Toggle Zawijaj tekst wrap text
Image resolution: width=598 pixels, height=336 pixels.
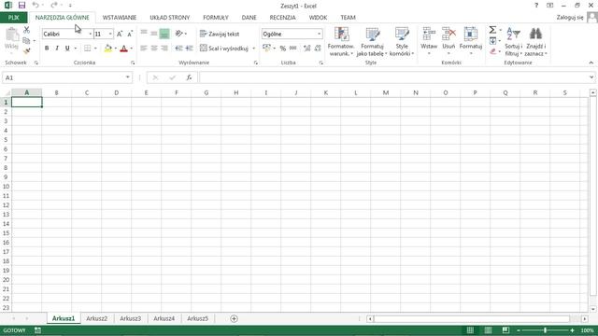pyautogui.click(x=220, y=34)
